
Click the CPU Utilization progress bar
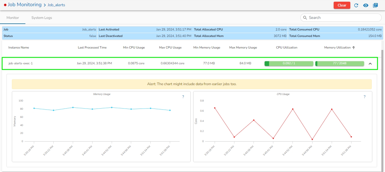pyautogui.click(x=289, y=63)
